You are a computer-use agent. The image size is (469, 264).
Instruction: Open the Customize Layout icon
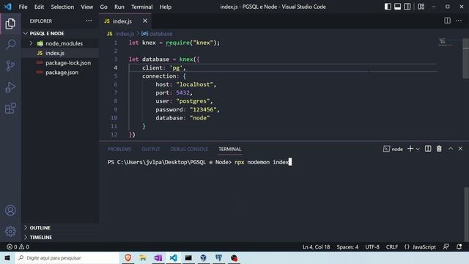(x=421, y=7)
